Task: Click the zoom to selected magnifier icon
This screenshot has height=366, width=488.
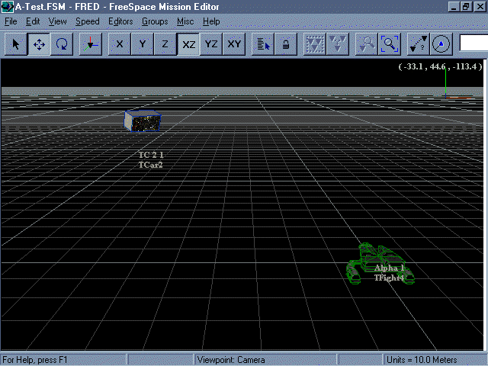Action: click(367, 44)
